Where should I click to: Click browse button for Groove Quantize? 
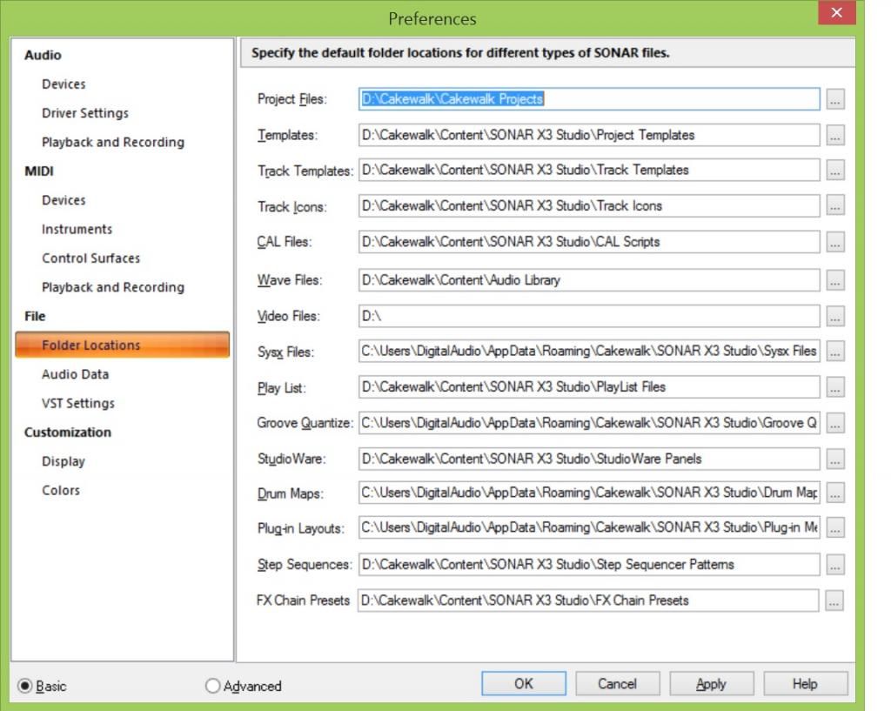pos(834,423)
